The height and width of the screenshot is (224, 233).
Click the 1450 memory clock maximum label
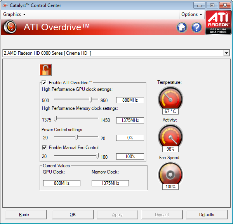coord(105,120)
